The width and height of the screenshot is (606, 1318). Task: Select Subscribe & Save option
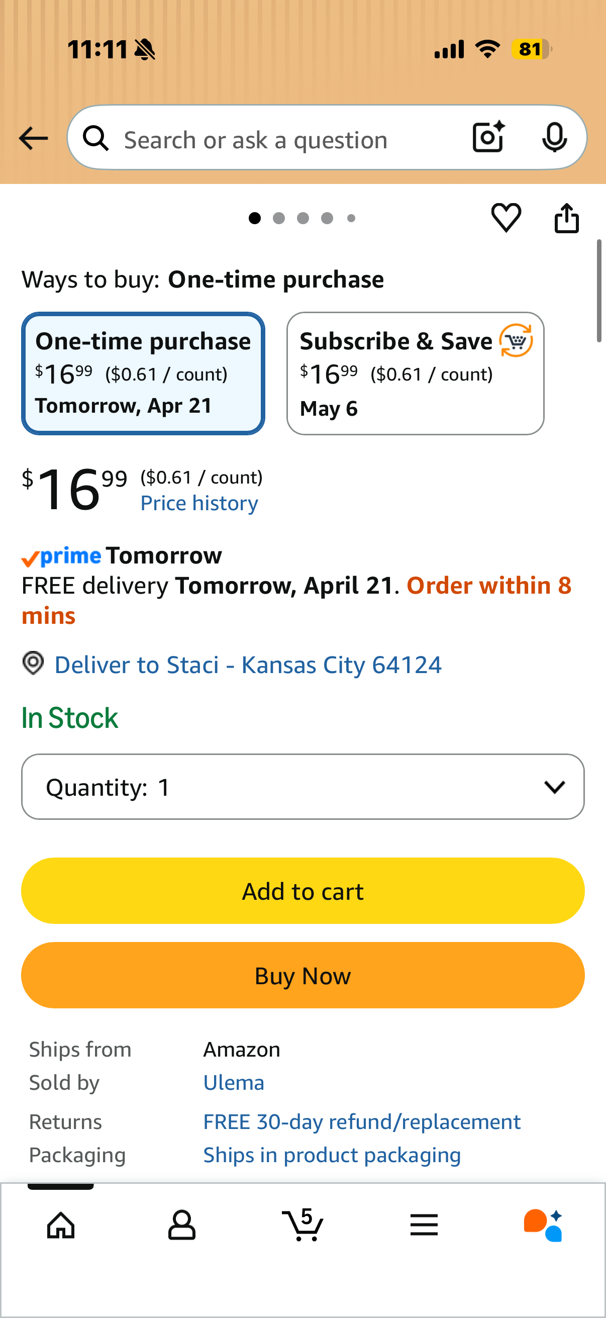click(415, 373)
